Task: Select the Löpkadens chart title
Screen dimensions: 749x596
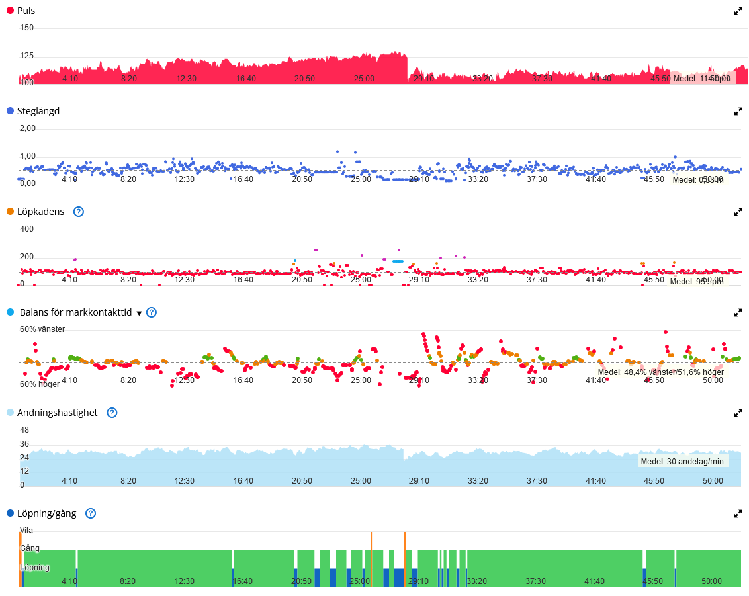Action: (40, 212)
